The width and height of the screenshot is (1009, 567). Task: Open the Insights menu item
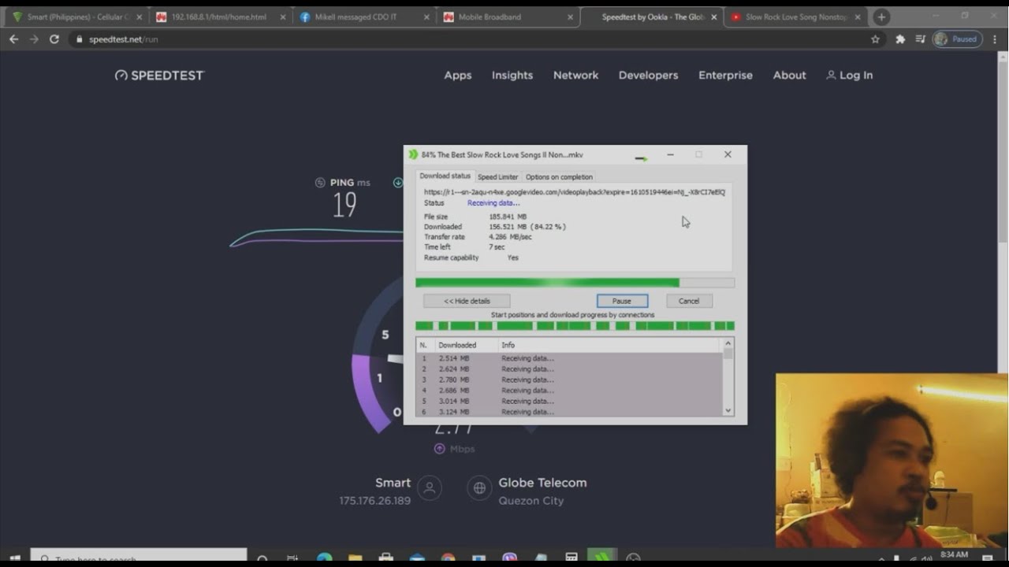[x=512, y=75]
